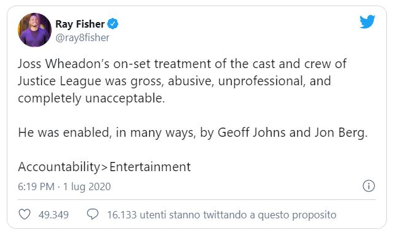398x238 pixels.
Task: Like the tweet with heart icon
Action: tap(25, 215)
